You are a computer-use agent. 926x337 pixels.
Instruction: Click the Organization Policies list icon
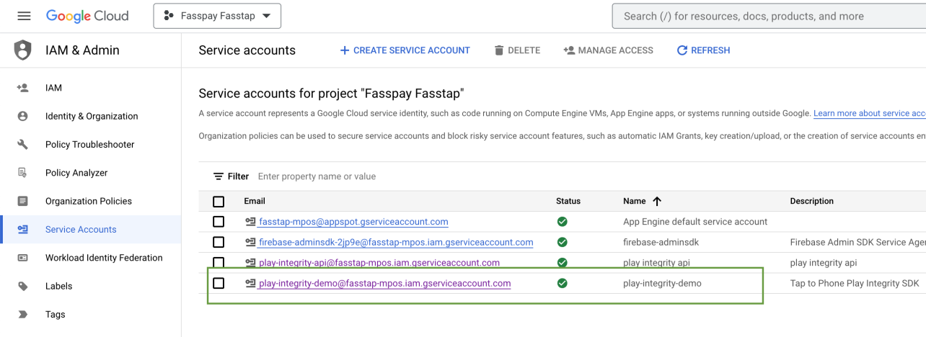22,201
